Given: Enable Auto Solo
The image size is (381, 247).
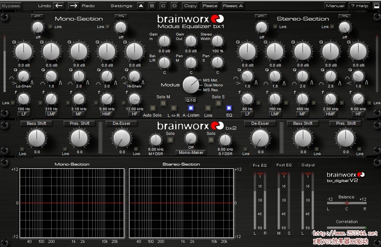Looking at the screenshot, I should point(153,108).
